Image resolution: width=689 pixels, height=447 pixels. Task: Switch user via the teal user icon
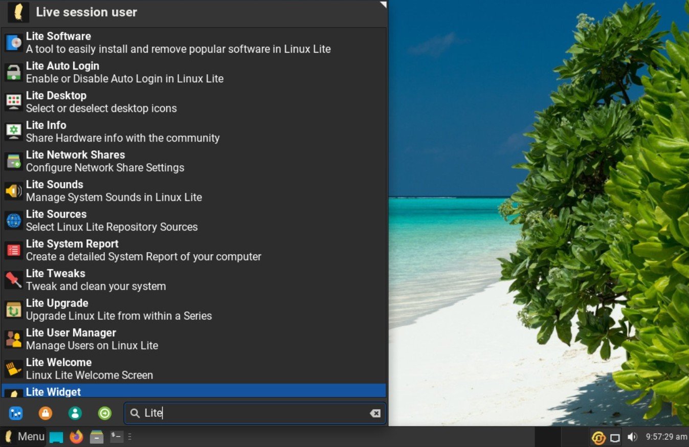(x=75, y=413)
